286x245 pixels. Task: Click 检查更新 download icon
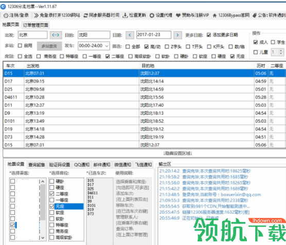[125, 15]
